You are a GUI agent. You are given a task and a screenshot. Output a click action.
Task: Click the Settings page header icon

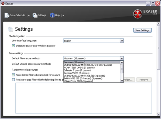click(10, 29)
